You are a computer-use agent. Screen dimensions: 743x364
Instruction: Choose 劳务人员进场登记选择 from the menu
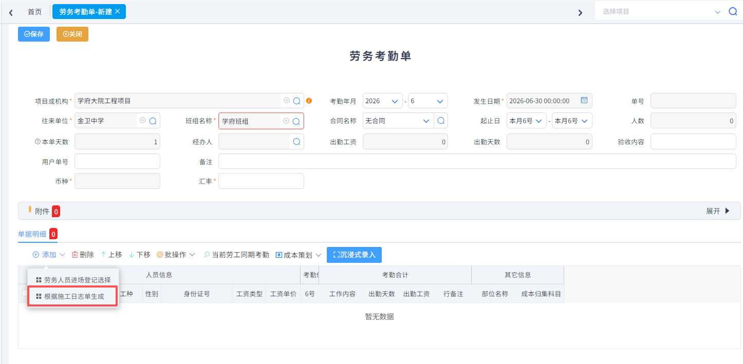[x=73, y=280]
